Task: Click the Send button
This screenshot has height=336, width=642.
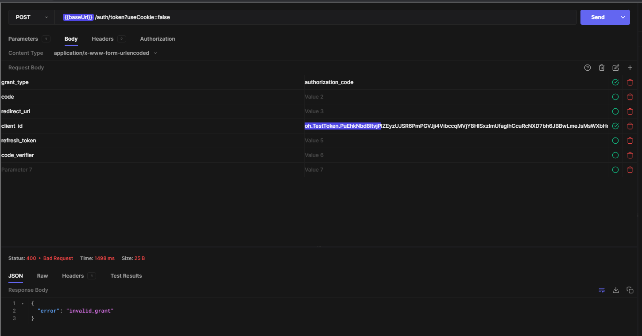Action: (598, 17)
